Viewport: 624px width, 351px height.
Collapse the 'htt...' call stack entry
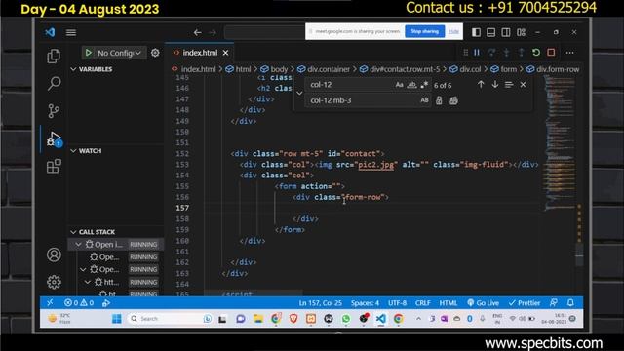[x=88, y=282]
